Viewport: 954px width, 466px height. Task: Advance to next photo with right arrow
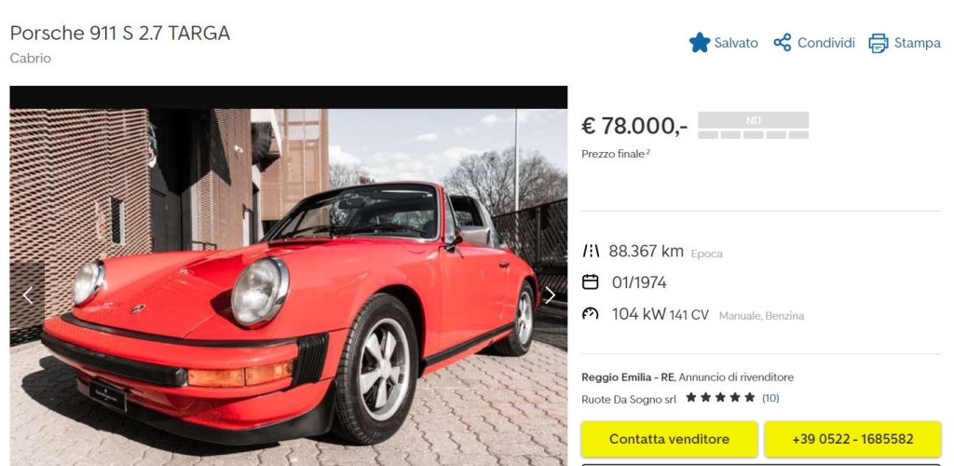[x=550, y=295]
